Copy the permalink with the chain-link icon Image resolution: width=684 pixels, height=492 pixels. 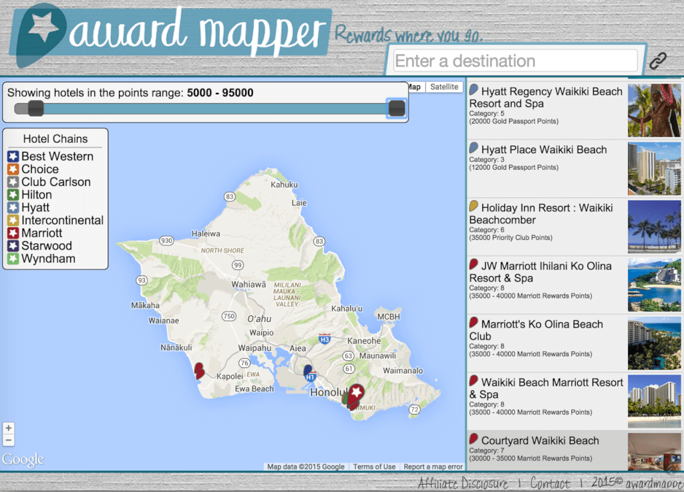click(657, 61)
